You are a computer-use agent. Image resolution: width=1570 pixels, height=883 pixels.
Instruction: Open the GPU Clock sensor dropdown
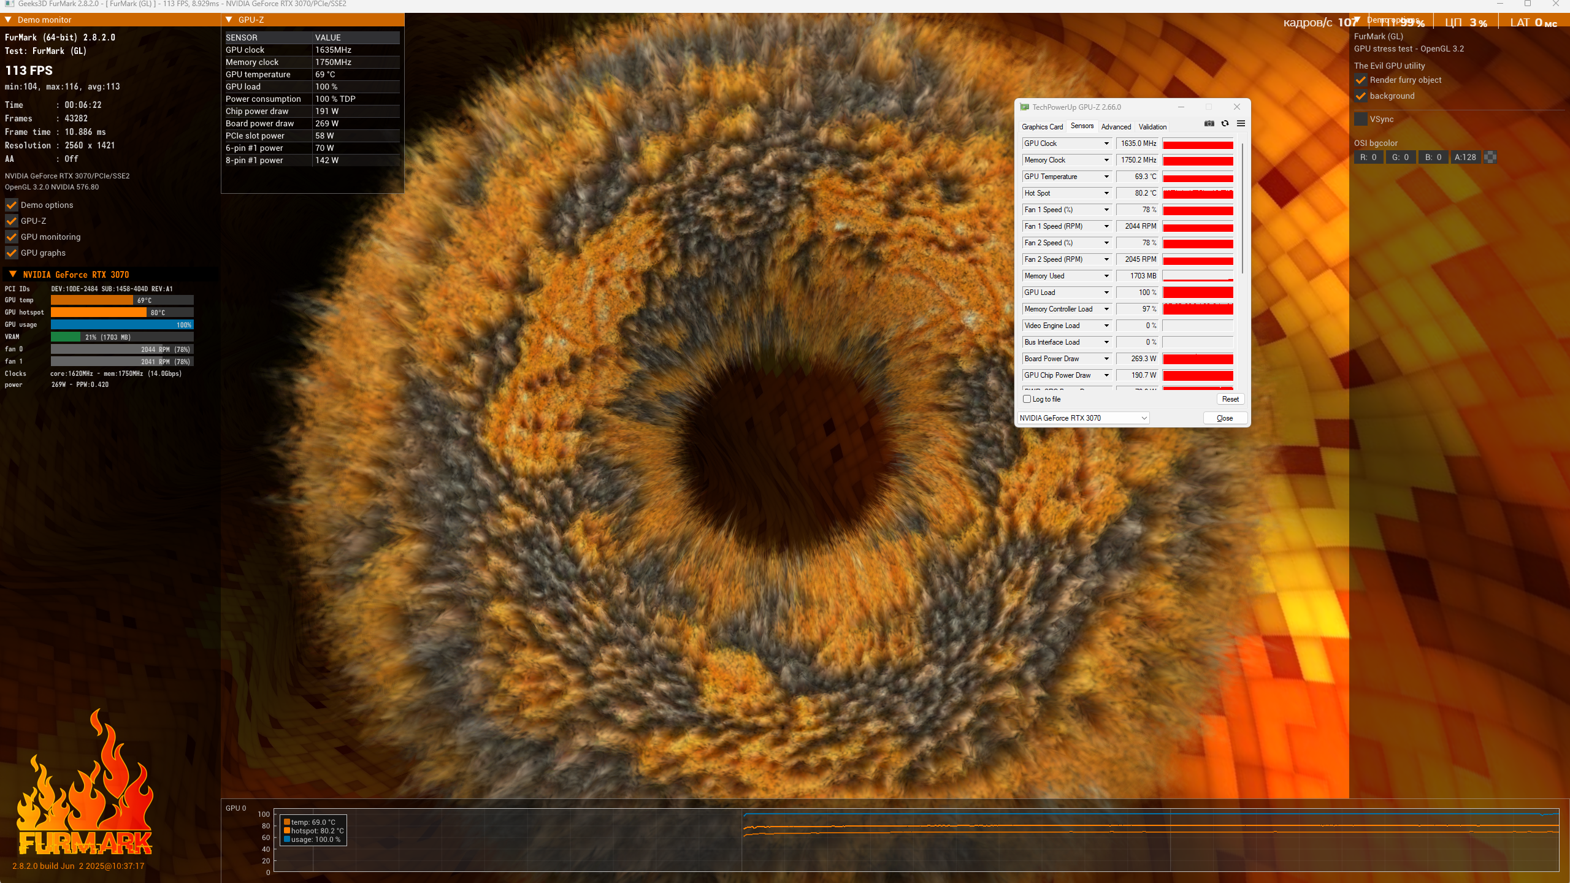[x=1106, y=143]
